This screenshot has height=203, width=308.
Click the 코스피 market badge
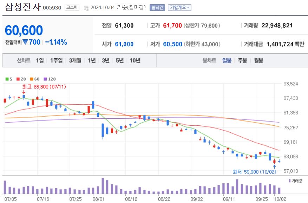(72, 7)
